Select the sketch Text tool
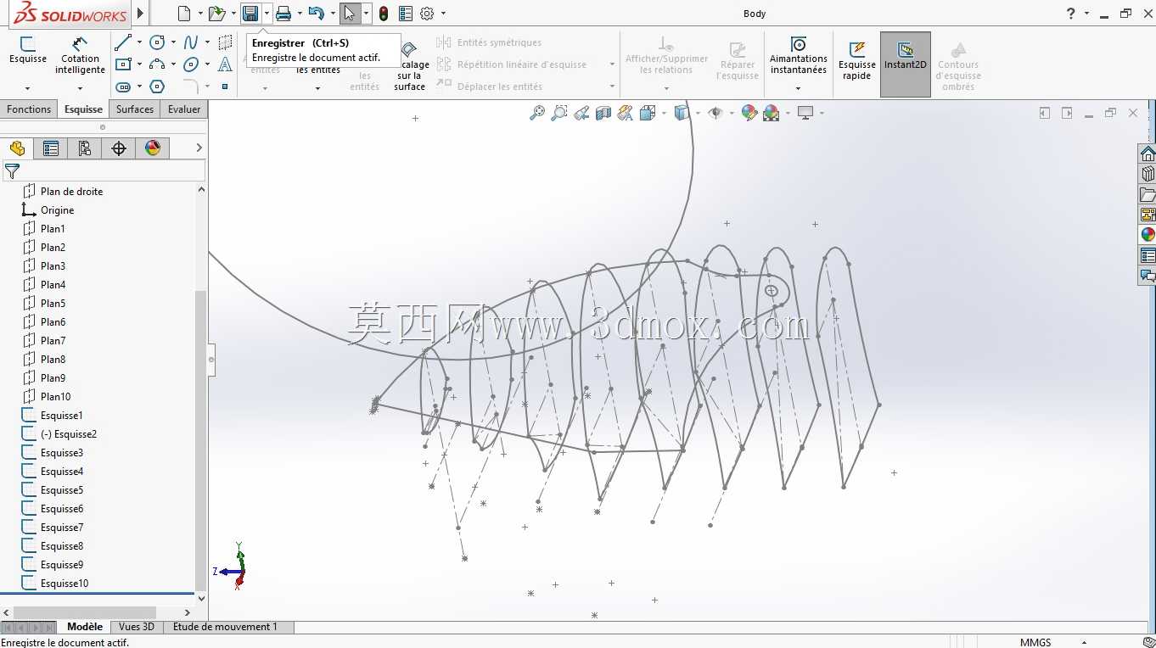The height and width of the screenshot is (648, 1156). (x=225, y=64)
